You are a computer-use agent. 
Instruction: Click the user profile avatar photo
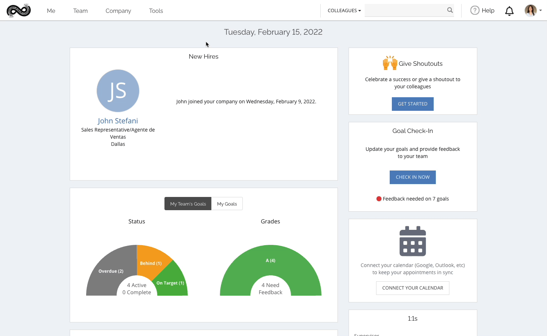click(x=531, y=10)
